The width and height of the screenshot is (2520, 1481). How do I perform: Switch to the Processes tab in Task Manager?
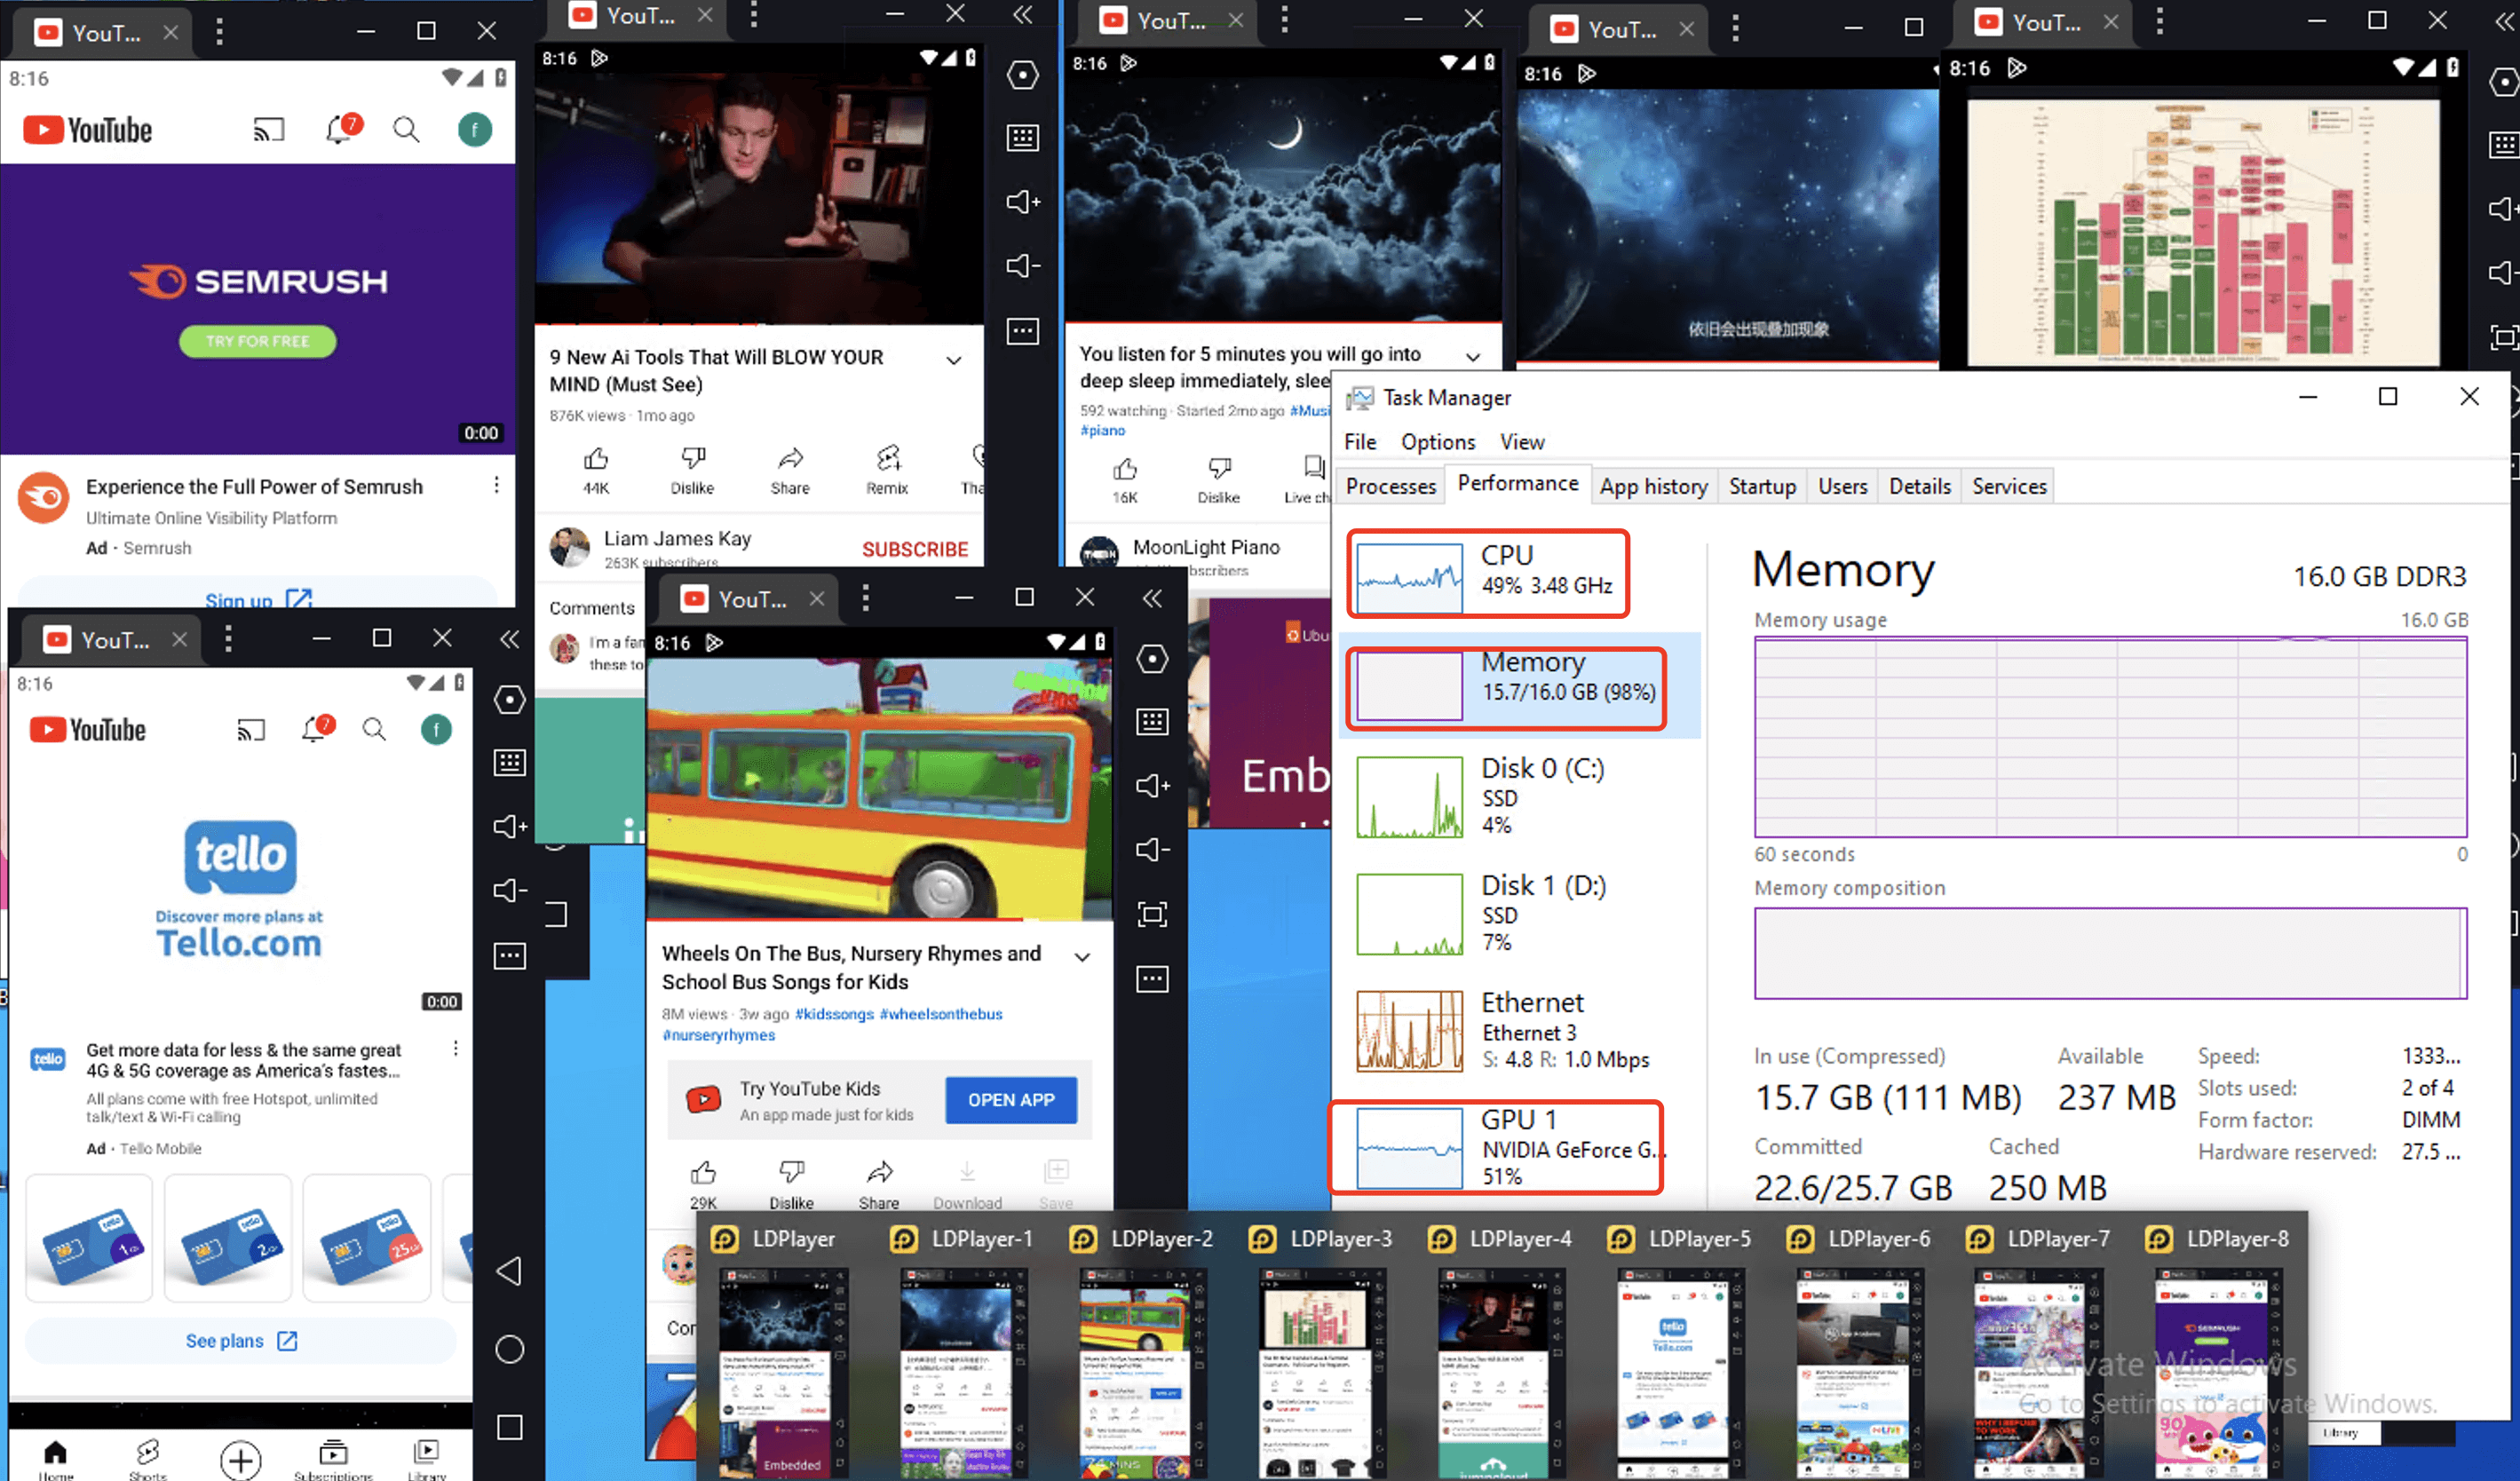tap(1390, 486)
